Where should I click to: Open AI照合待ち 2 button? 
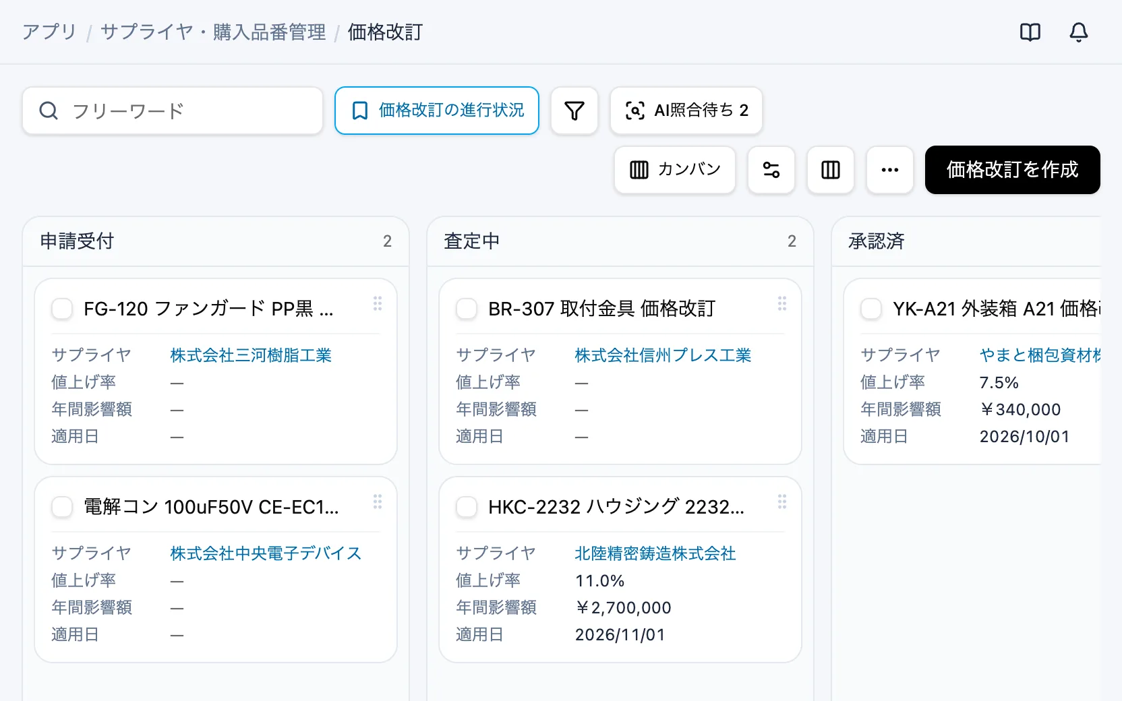[686, 111]
